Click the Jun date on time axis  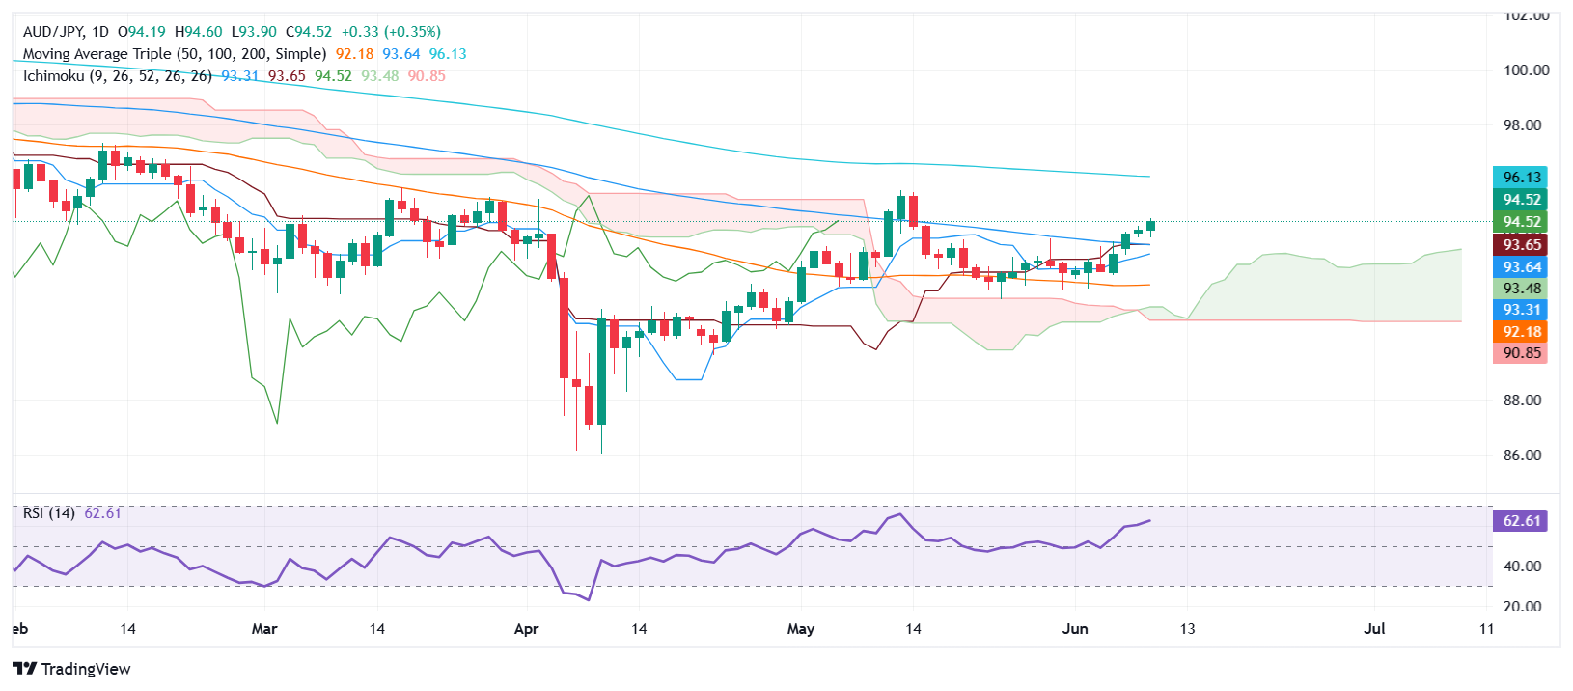pos(1075,629)
